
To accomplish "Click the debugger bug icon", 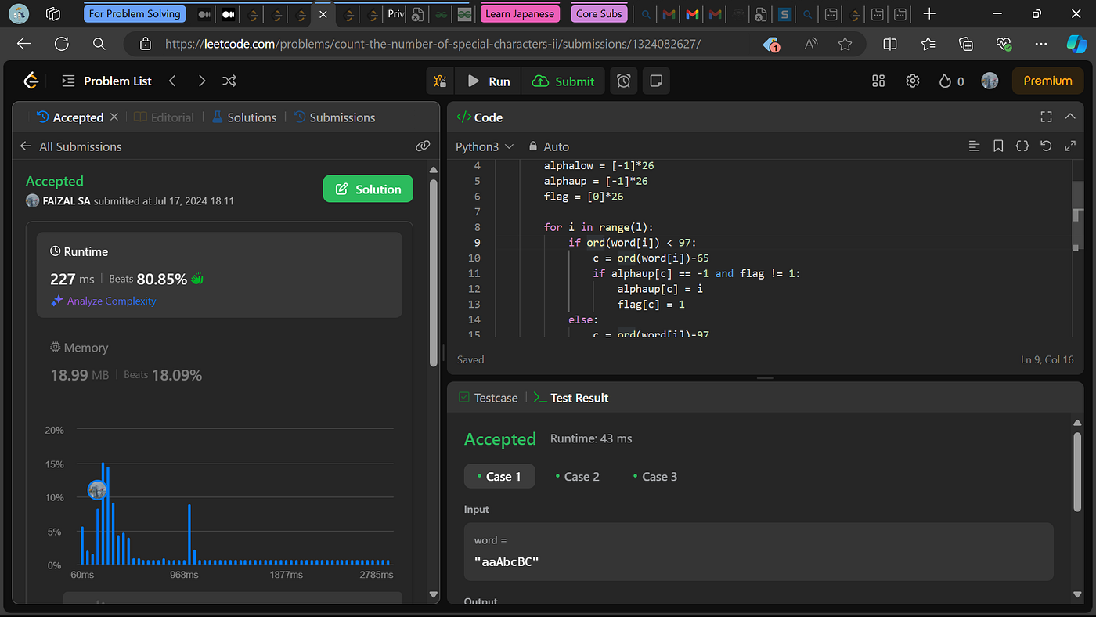I will pyautogui.click(x=441, y=81).
